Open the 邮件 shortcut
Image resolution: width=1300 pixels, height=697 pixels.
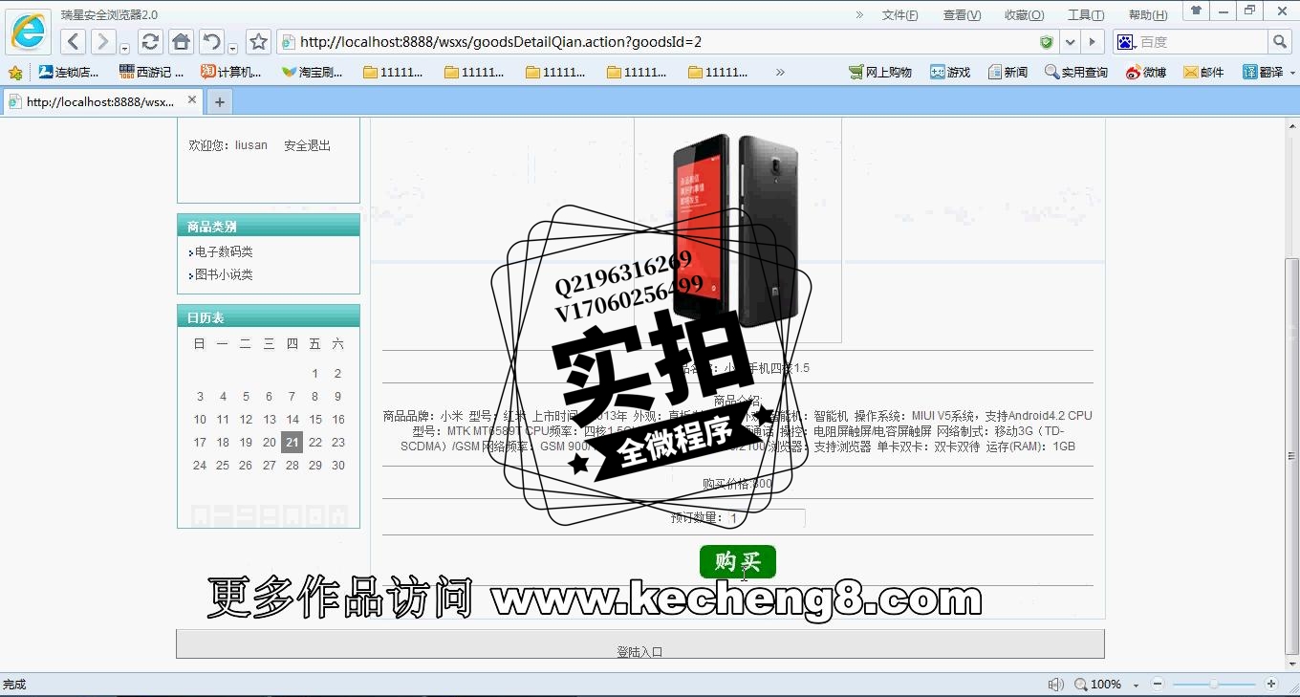coord(1203,72)
